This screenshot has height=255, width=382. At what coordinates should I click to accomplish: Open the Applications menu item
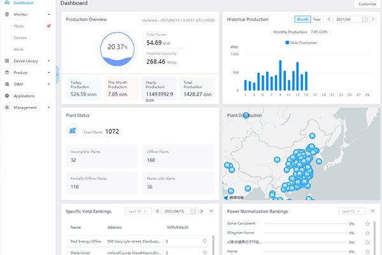pyautogui.click(x=24, y=96)
